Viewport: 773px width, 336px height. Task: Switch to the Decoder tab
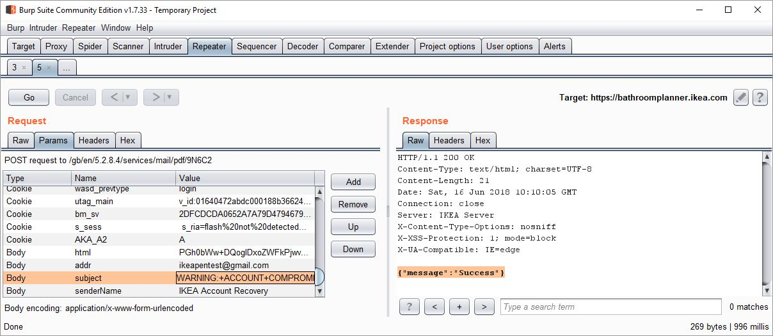303,46
